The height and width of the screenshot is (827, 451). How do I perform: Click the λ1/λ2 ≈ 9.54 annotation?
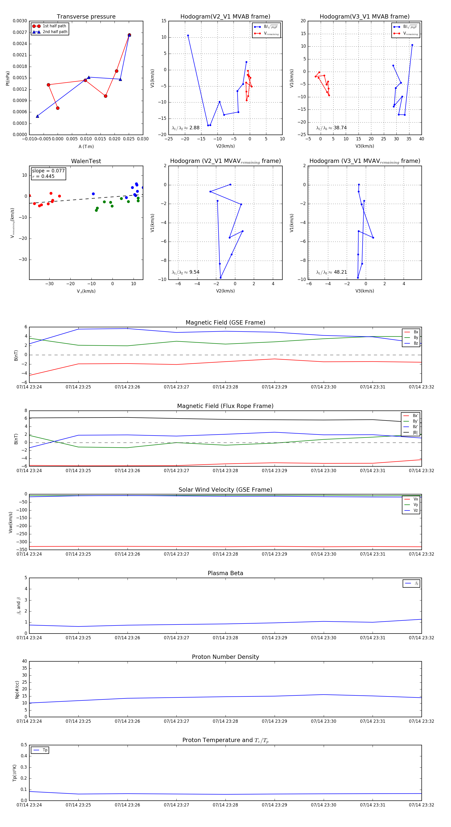(x=185, y=272)
